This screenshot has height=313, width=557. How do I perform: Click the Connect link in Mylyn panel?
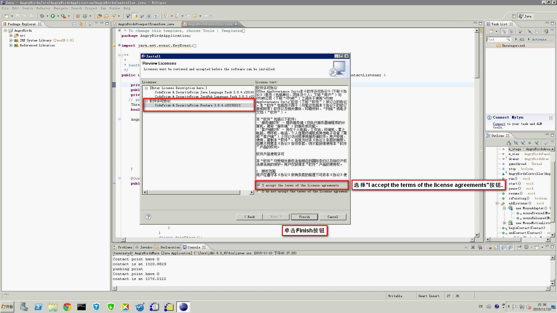(x=499, y=124)
